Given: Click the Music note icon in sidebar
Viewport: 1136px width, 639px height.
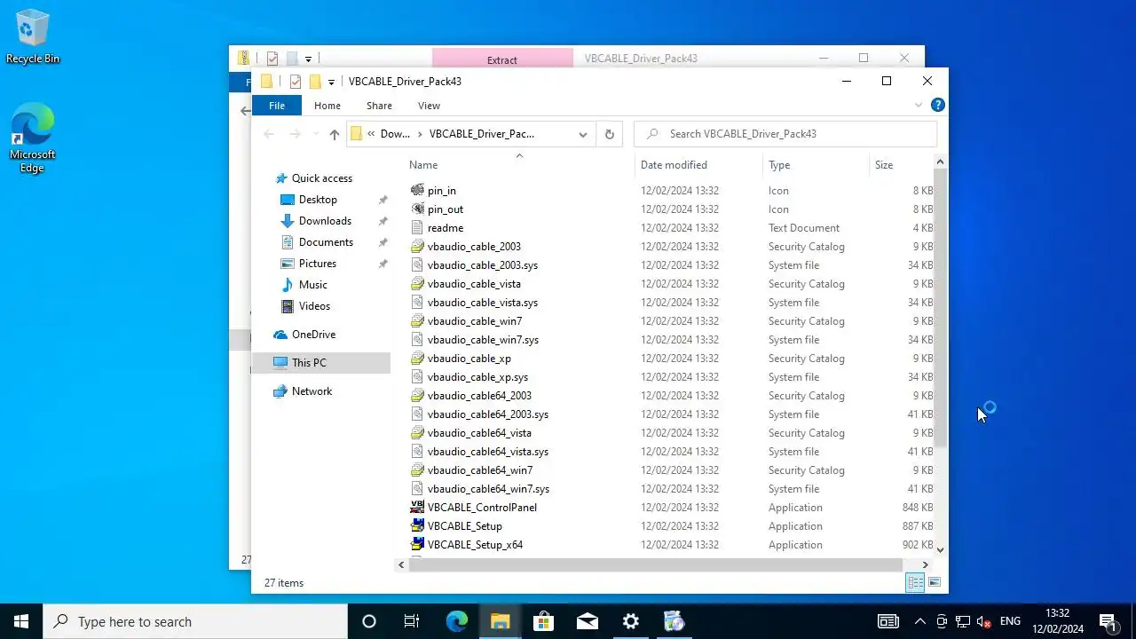Looking at the screenshot, I should click(x=287, y=285).
